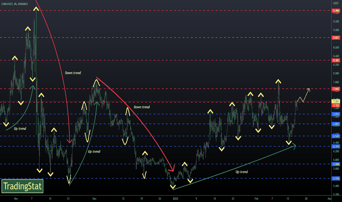
Task: Select the blue 6.832 price level label
Action: (336, 124)
